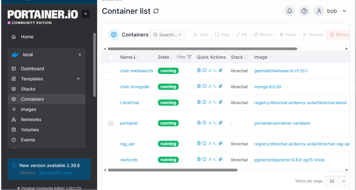The width and height of the screenshot is (356, 190).
Task: Select the rag_api row checkbox
Action: pyautogui.click(x=111, y=144)
